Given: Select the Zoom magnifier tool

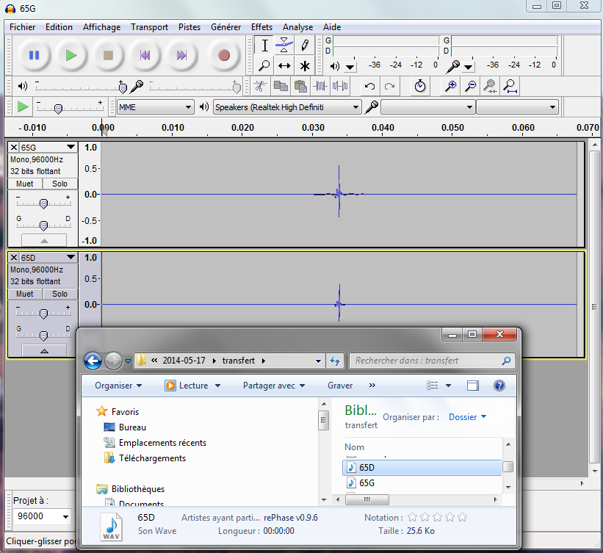Looking at the screenshot, I should click(x=264, y=66).
